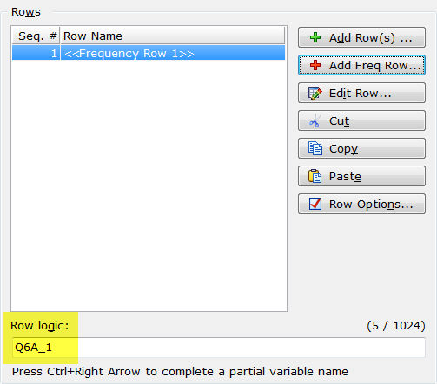Click the pencil icon on Edit Row
437x384 pixels.
click(315, 93)
